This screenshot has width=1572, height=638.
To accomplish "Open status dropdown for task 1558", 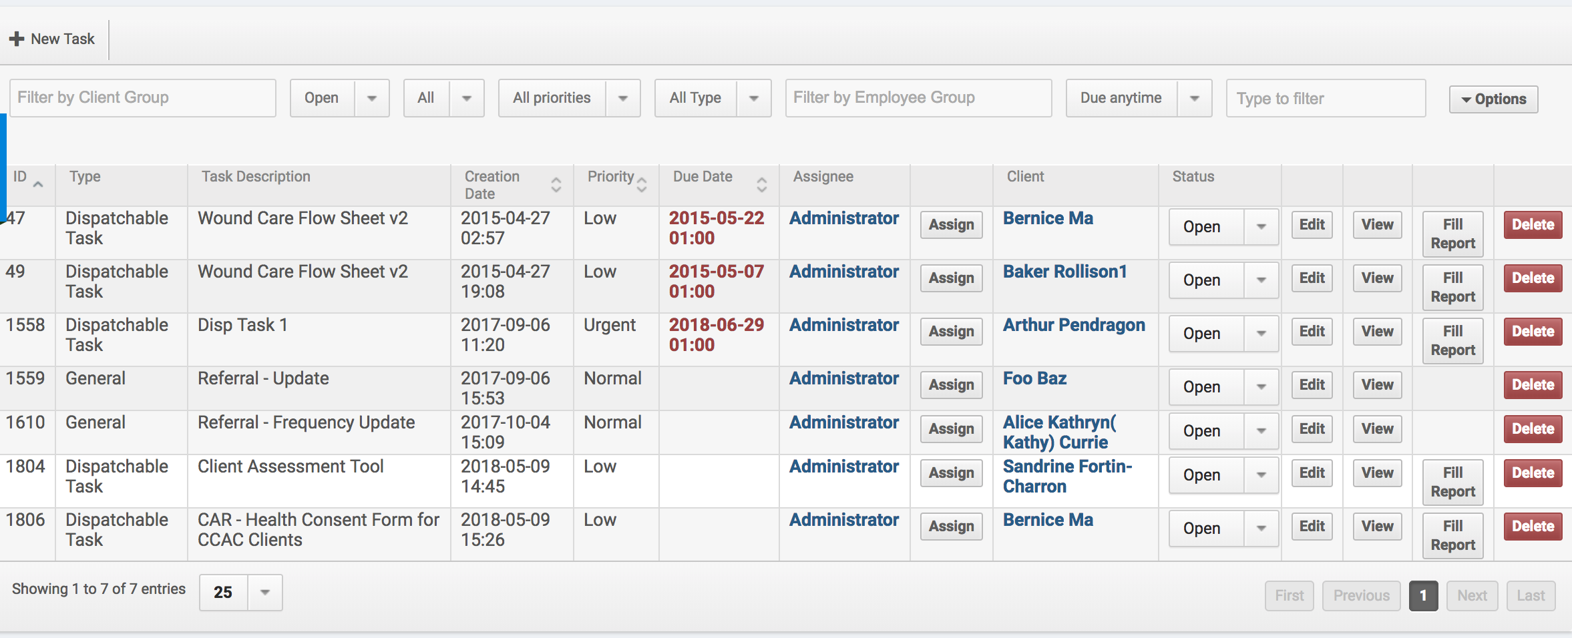I will click(x=1260, y=334).
